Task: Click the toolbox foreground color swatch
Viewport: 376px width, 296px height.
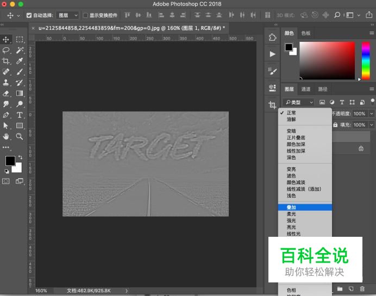Action: [x=10, y=160]
